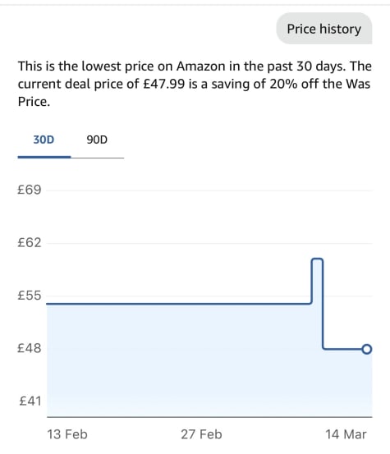Click the Price history button

pos(324,29)
